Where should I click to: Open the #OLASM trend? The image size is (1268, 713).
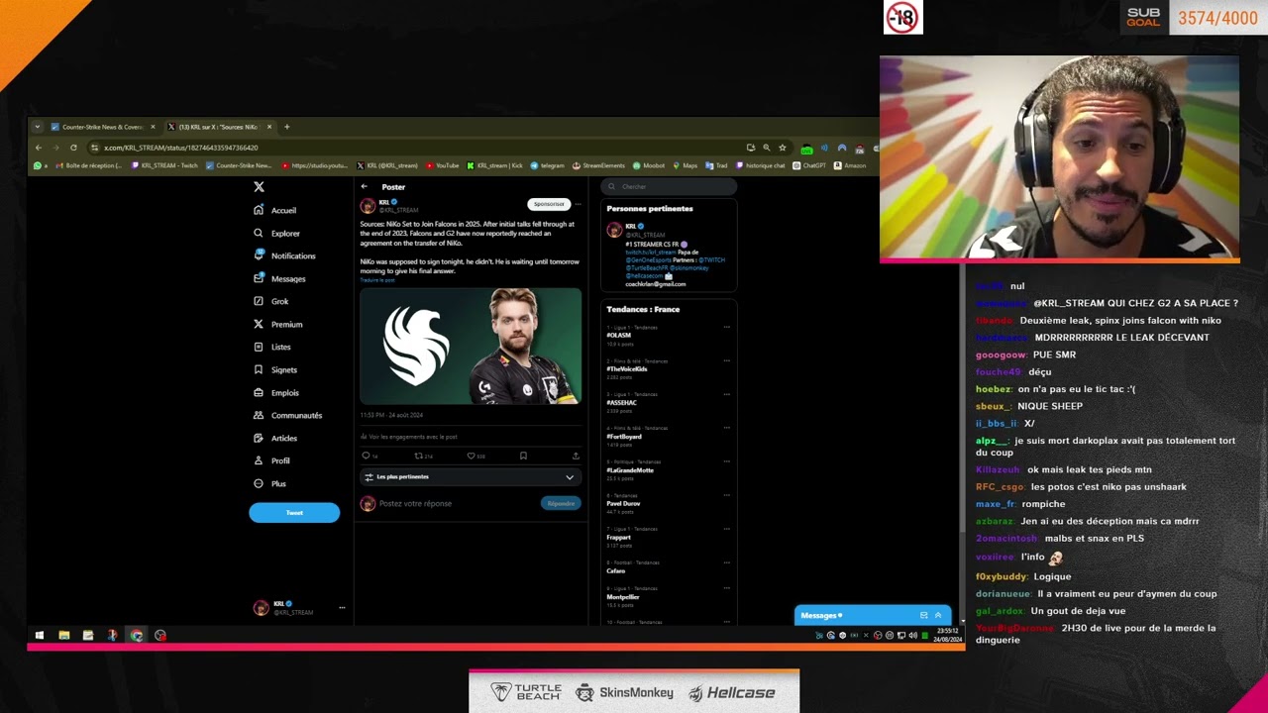point(619,335)
